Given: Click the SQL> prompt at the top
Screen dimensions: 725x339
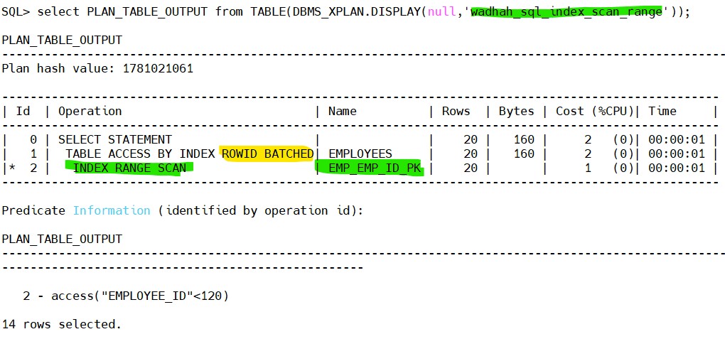Looking at the screenshot, I should point(16,12).
